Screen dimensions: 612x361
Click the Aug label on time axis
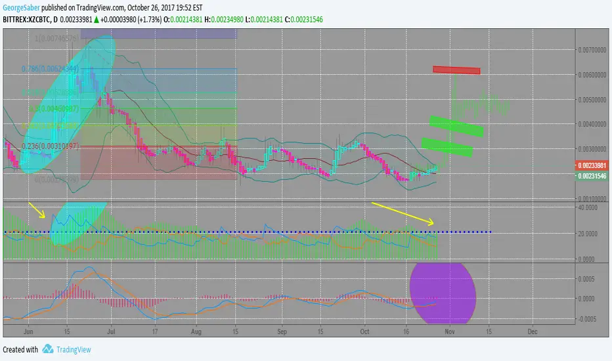pyautogui.click(x=196, y=331)
